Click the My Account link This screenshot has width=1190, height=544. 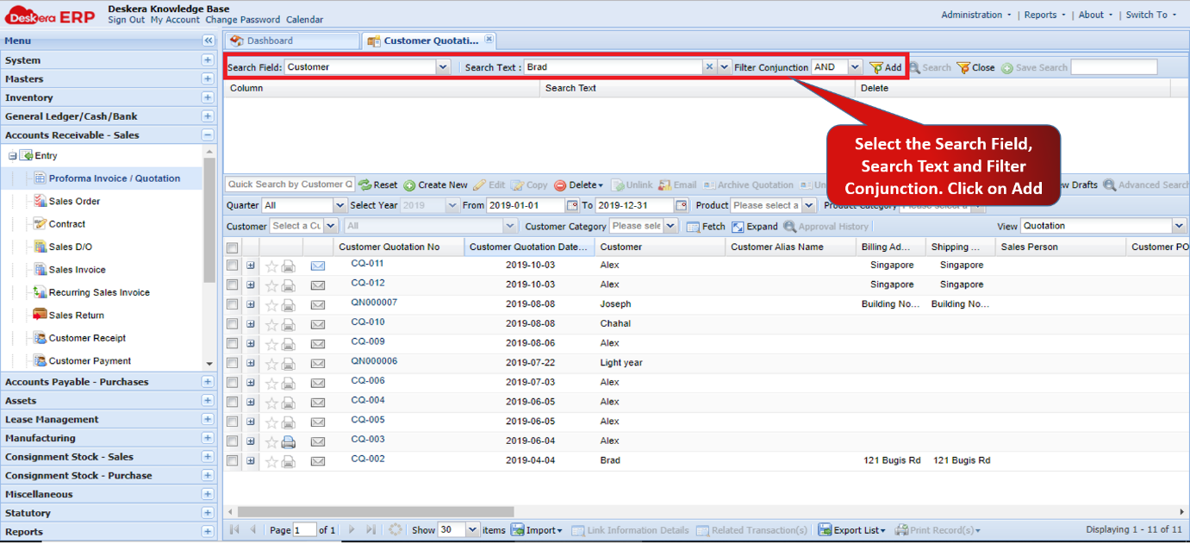(175, 20)
